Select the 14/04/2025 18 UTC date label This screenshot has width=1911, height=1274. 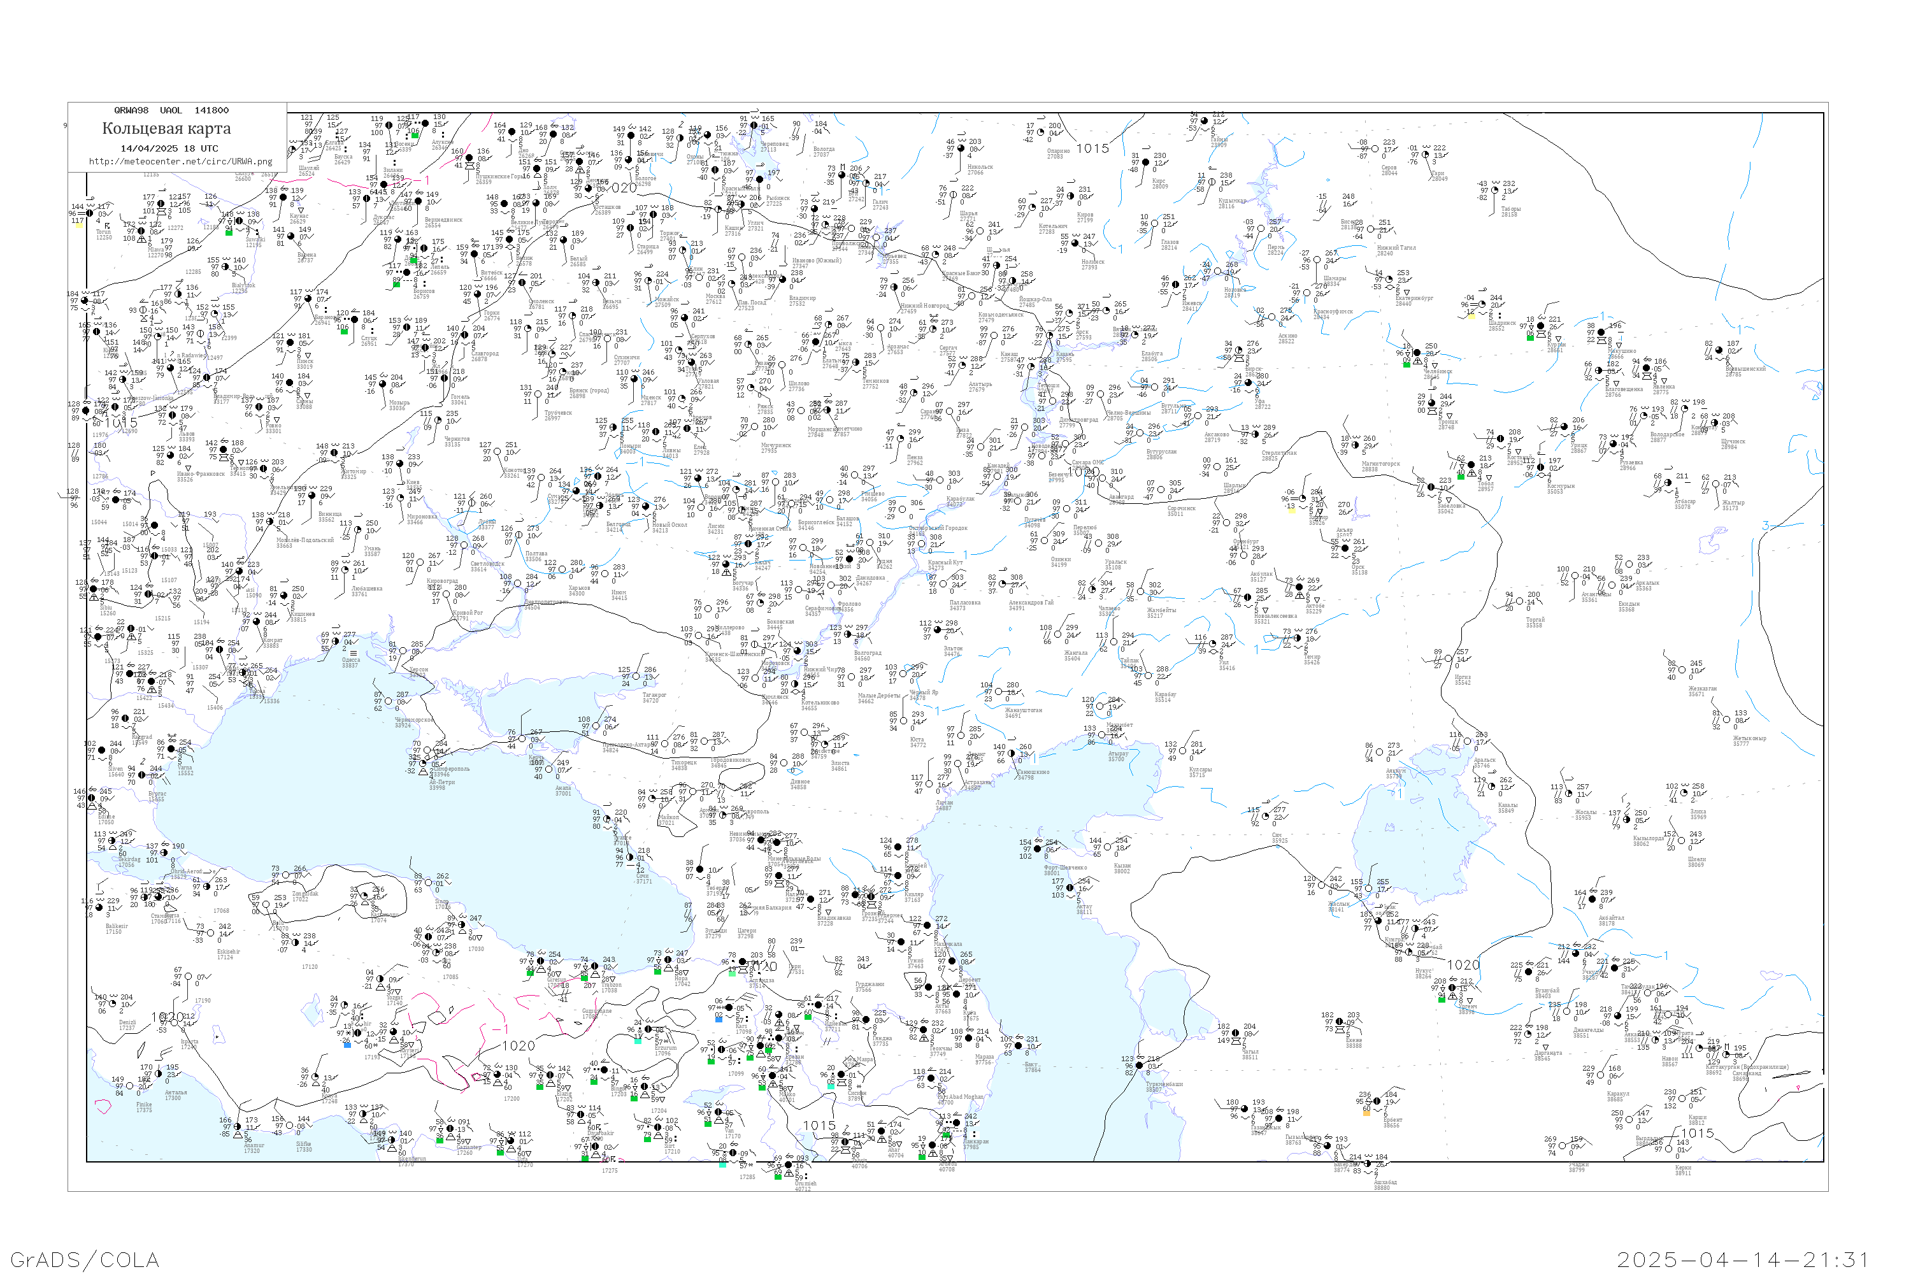pyautogui.click(x=169, y=148)
